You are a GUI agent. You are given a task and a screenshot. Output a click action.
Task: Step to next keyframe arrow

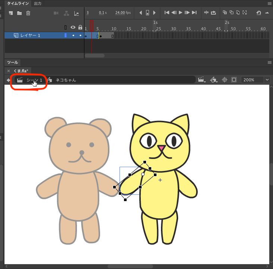click(x=154, y=13)
